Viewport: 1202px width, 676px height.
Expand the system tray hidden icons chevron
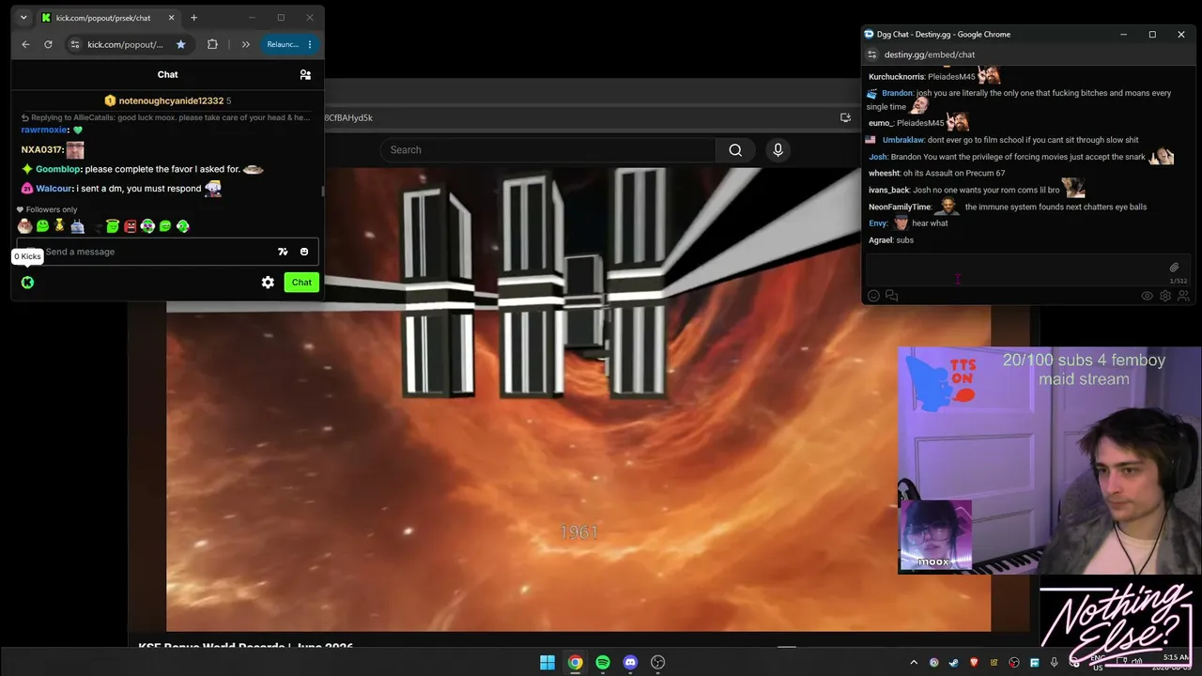click(913, 662)
